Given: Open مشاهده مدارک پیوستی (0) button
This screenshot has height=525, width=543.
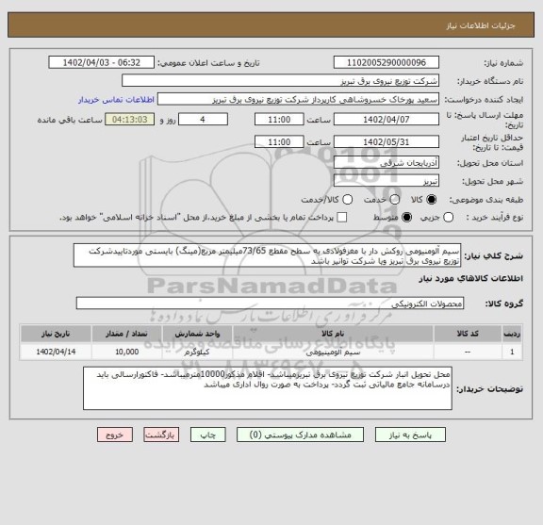Looking at the screenshot, I should [x=300, y=435].
